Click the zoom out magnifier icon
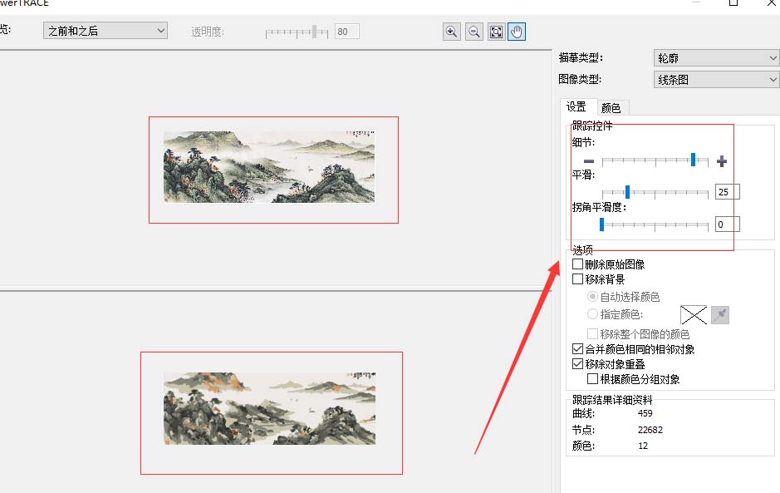The image size is (780, 493). 474,32
